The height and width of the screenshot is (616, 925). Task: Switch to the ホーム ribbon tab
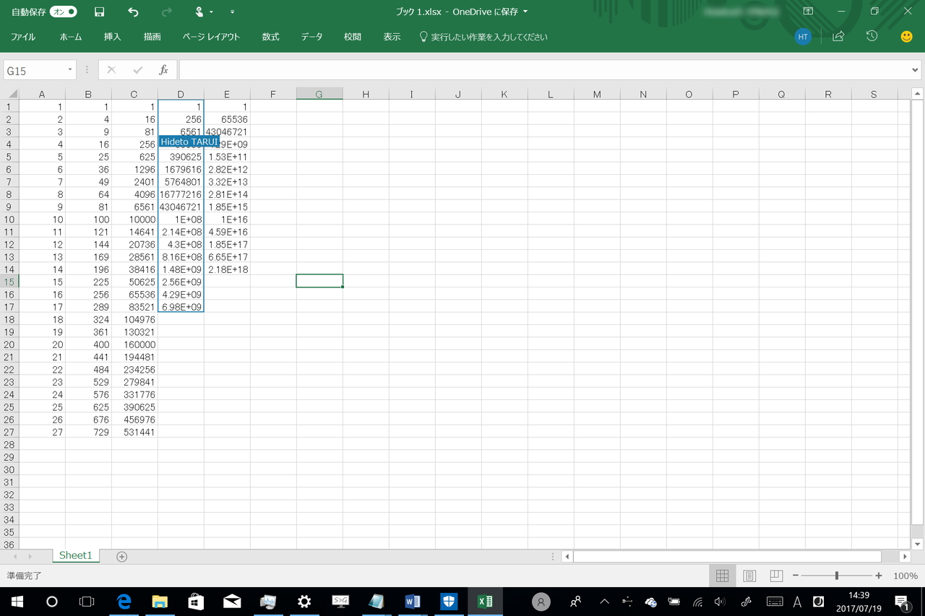(71, 37)
